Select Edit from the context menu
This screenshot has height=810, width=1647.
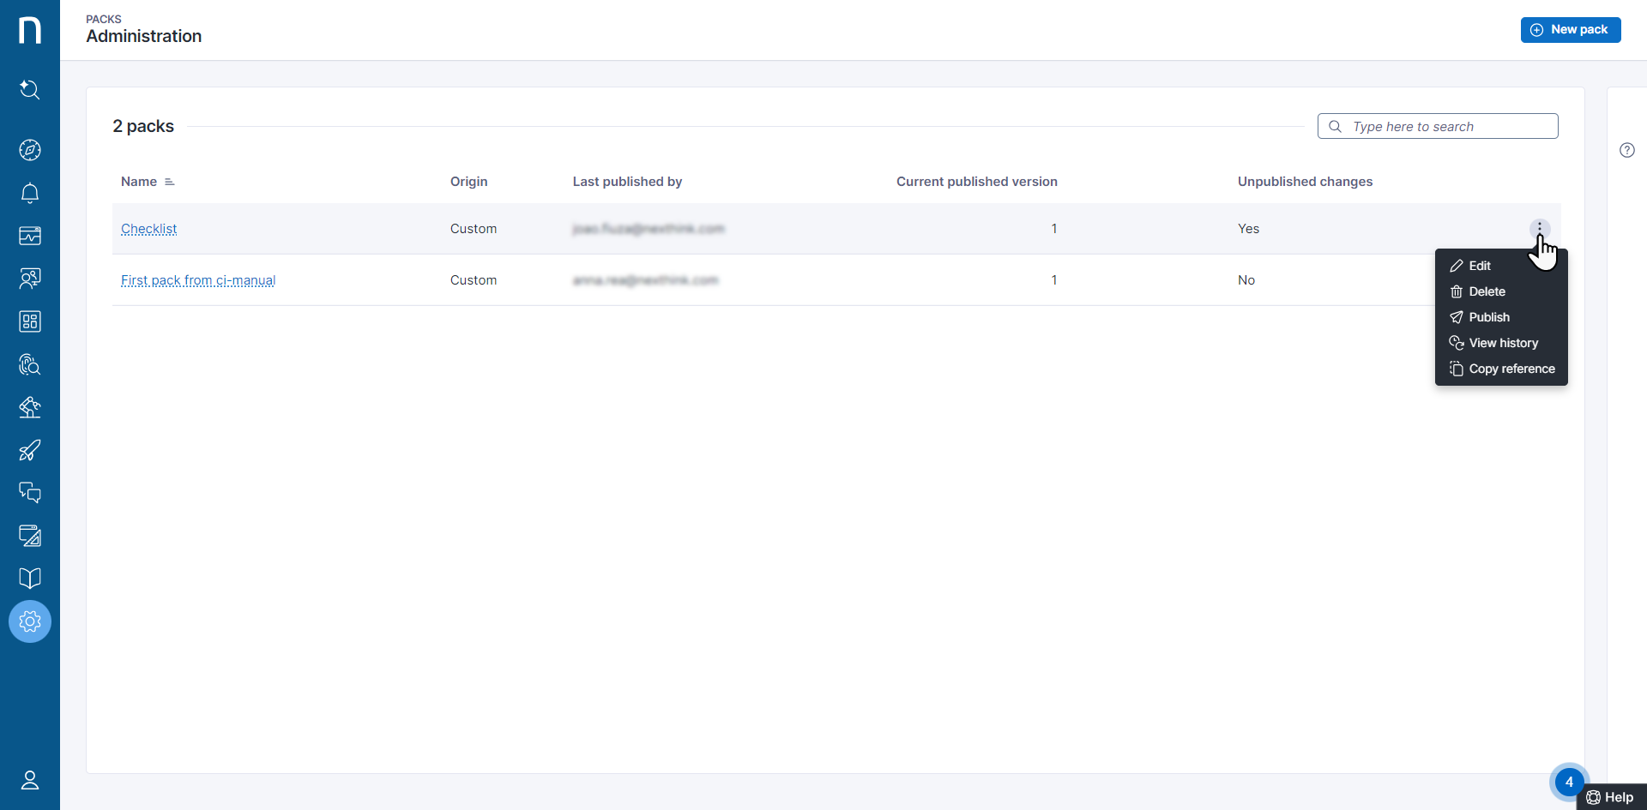pyautogui.click(x=1479, y=266)
